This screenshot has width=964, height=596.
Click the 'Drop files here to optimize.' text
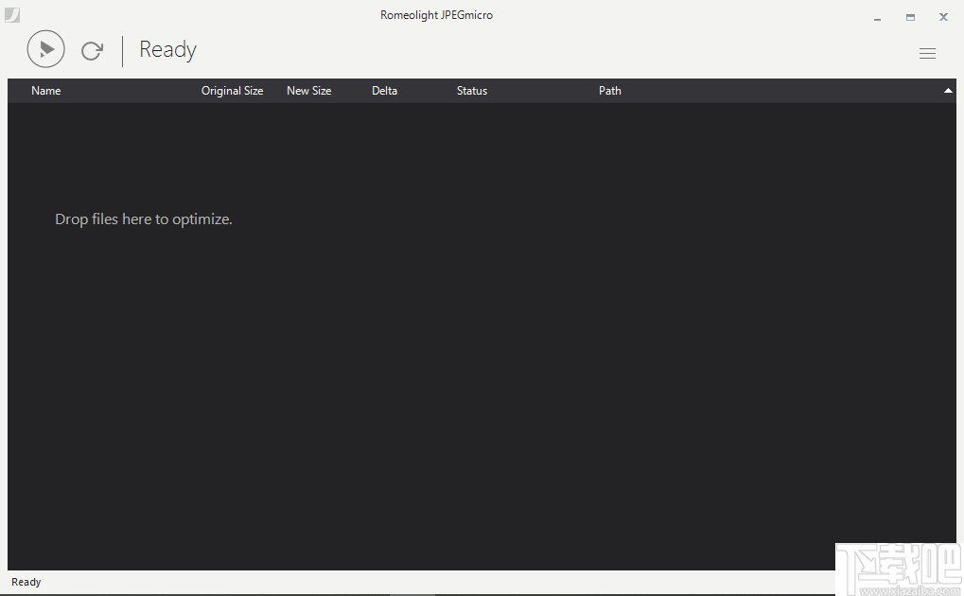(x=143, y=219)
